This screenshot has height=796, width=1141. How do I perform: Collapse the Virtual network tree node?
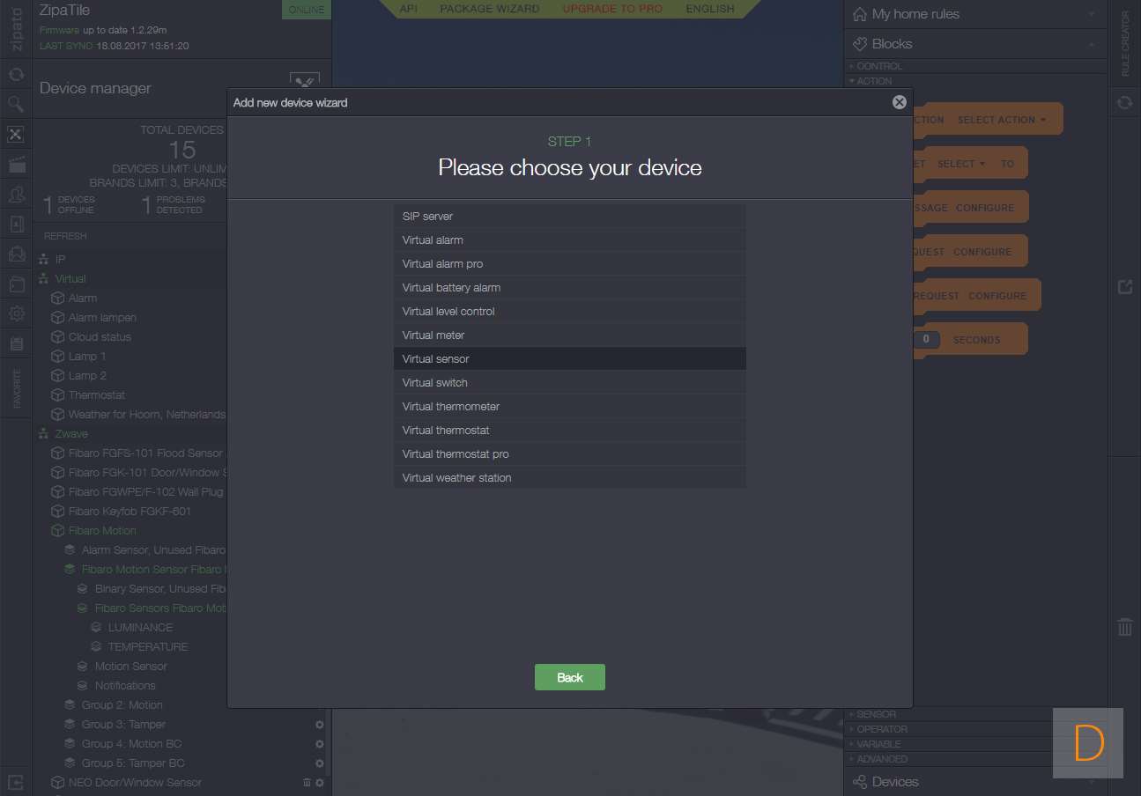coord(63,279)
